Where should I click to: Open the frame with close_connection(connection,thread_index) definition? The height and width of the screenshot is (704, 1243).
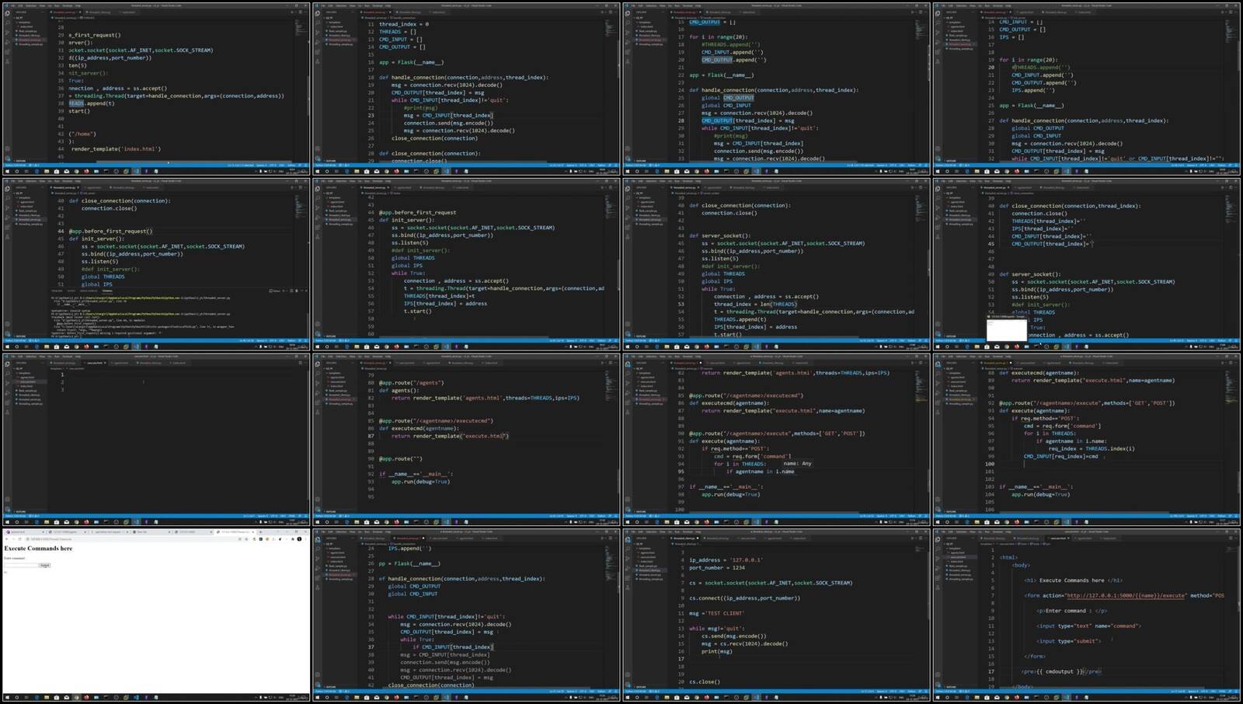(1087, 264)
